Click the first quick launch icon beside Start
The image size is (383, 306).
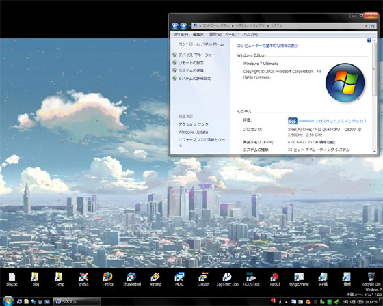point(19,302)
